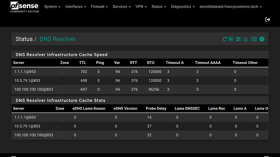Click the Timeout A column header
This screenshot has width=280, height=157.
coord(174,63)
